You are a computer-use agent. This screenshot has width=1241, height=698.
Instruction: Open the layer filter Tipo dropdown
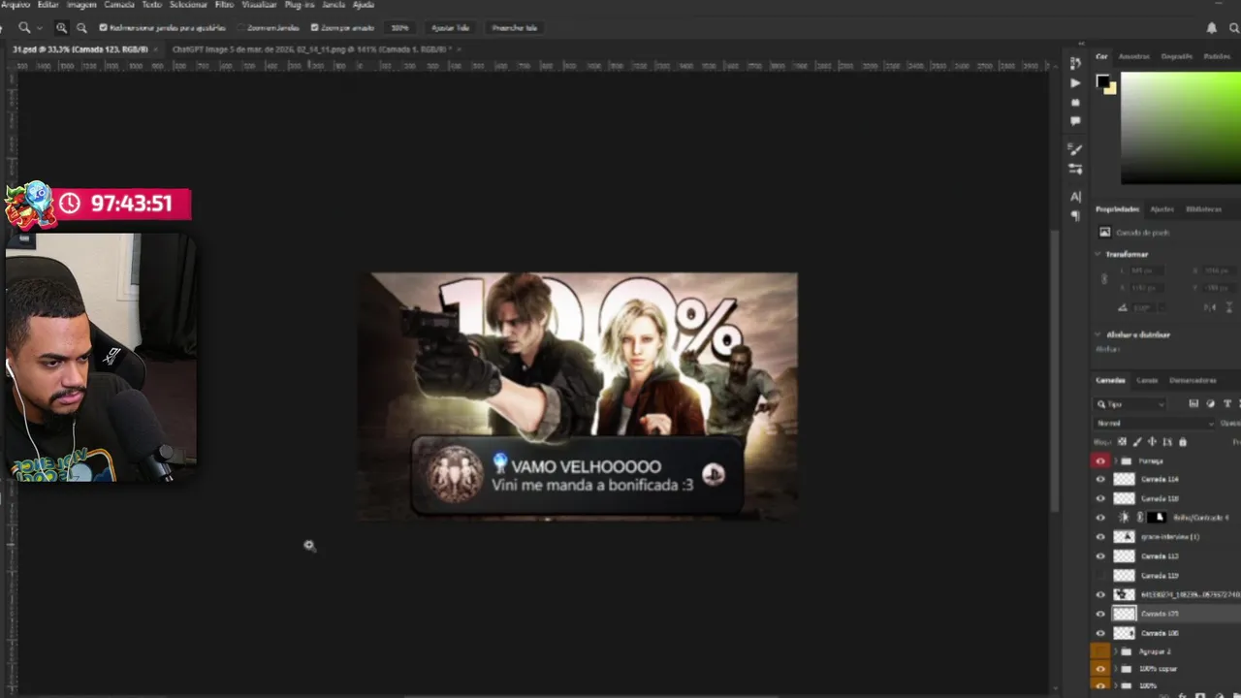pos(1130,403)
